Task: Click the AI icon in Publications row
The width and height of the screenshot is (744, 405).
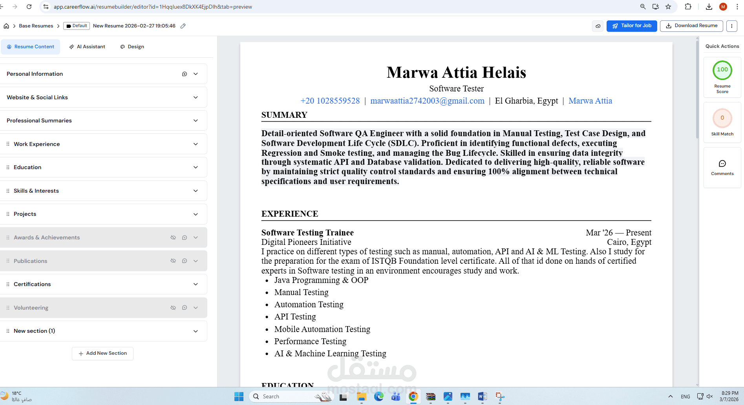Action: 185,261
